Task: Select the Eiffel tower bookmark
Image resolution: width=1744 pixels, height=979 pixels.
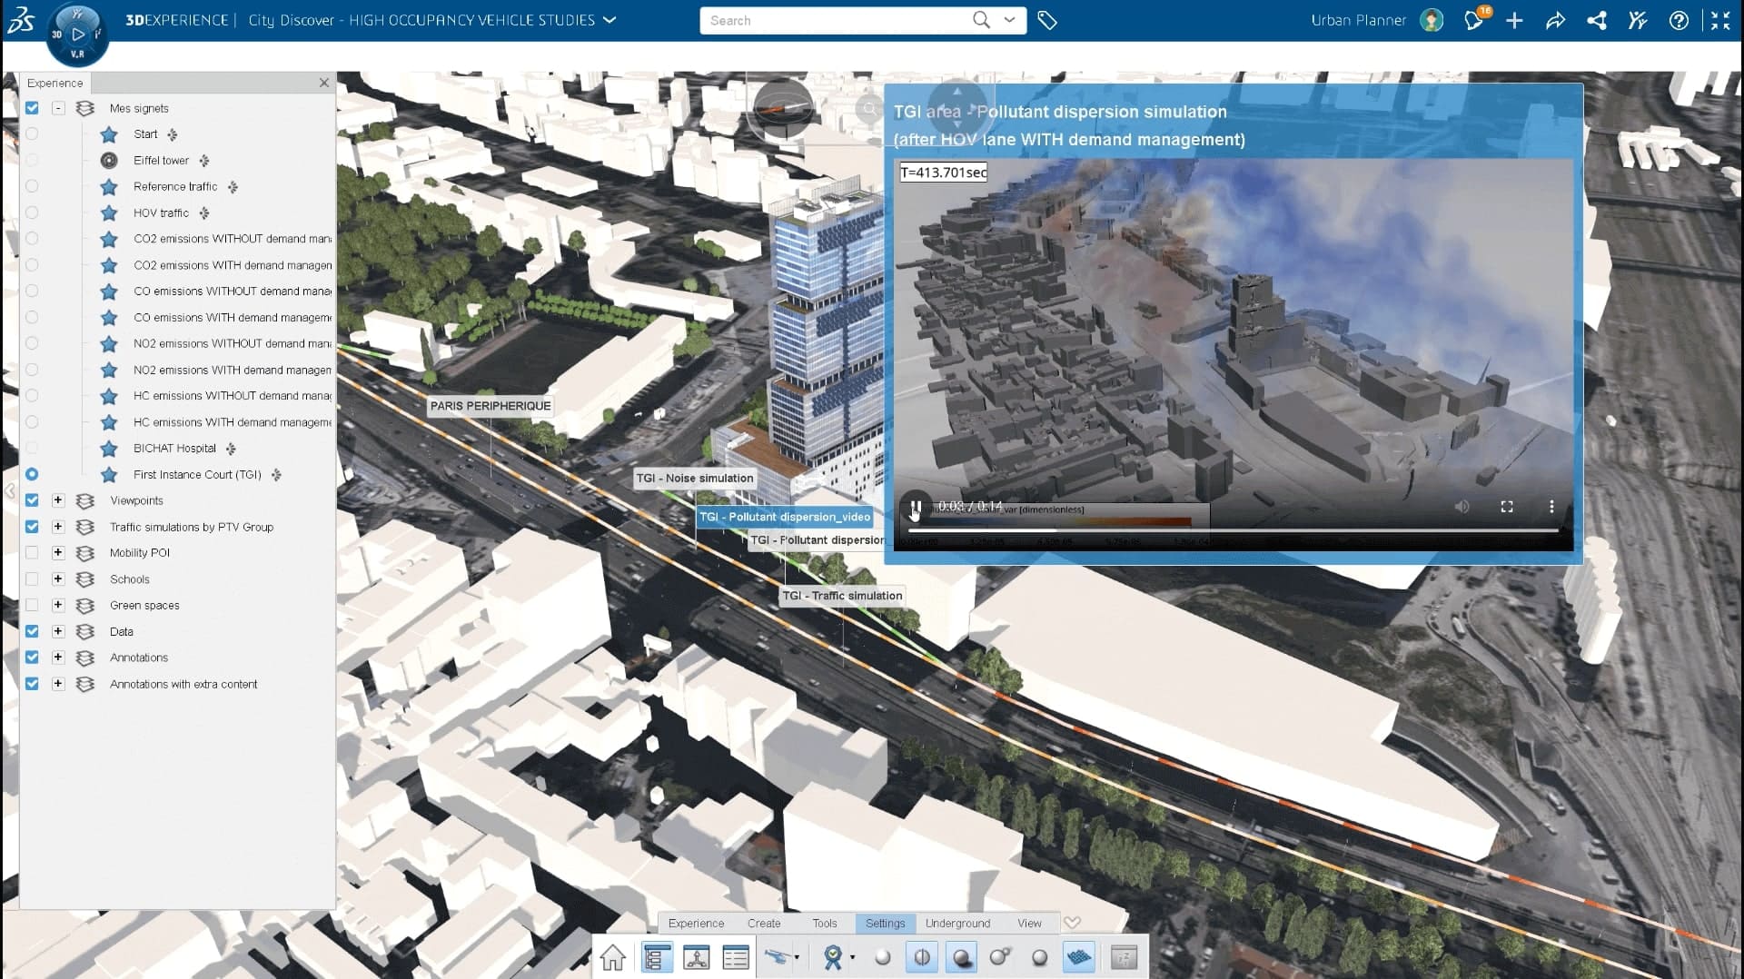Action: point(161,161)
